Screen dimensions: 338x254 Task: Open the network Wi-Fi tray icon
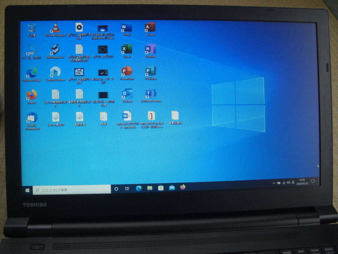[284, 183]
